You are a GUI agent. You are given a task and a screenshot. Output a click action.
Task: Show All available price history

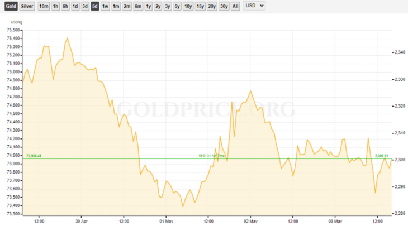coord(235,6)
